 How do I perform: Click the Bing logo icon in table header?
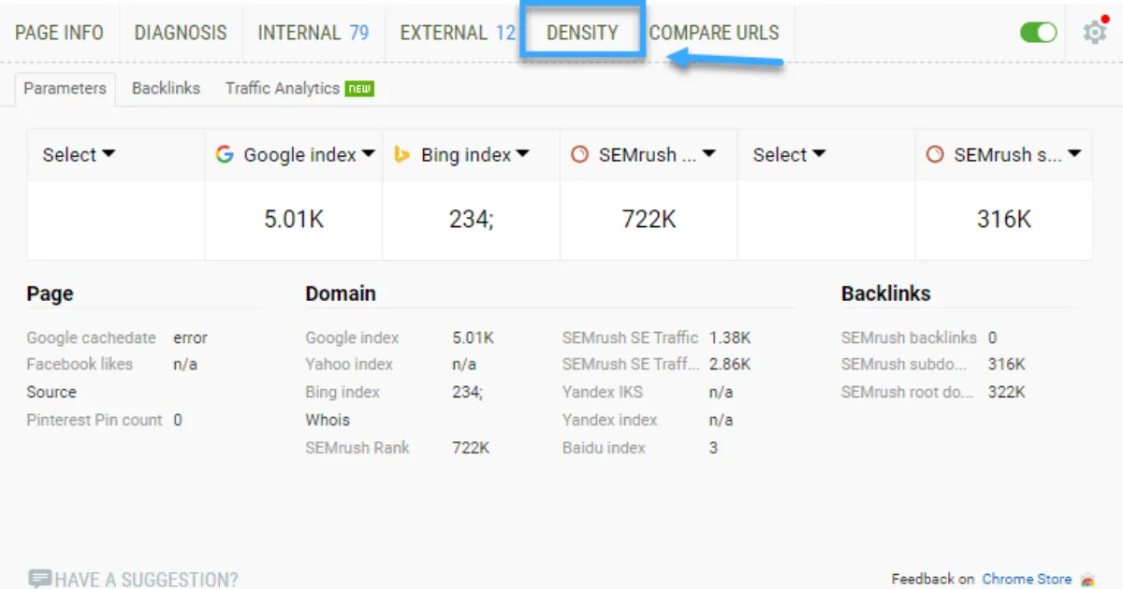tap(402, 154)
